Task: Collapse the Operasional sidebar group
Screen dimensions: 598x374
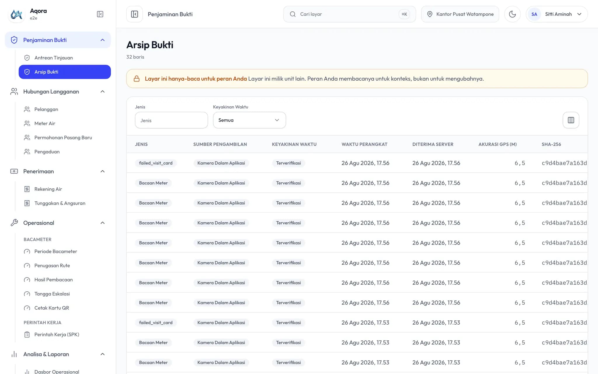Action: pyautogui.click(x=102, y=223)
